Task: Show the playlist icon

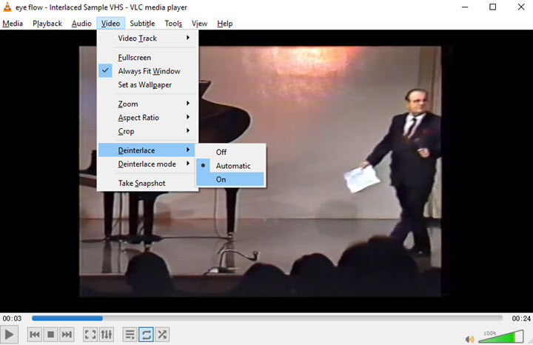Action: (x=130, y=335)
